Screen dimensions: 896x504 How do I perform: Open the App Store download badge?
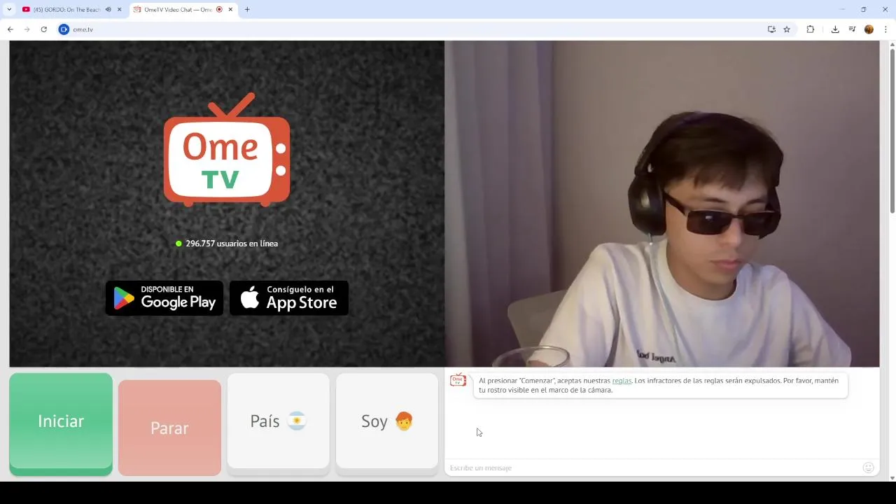tap(289, 298)
